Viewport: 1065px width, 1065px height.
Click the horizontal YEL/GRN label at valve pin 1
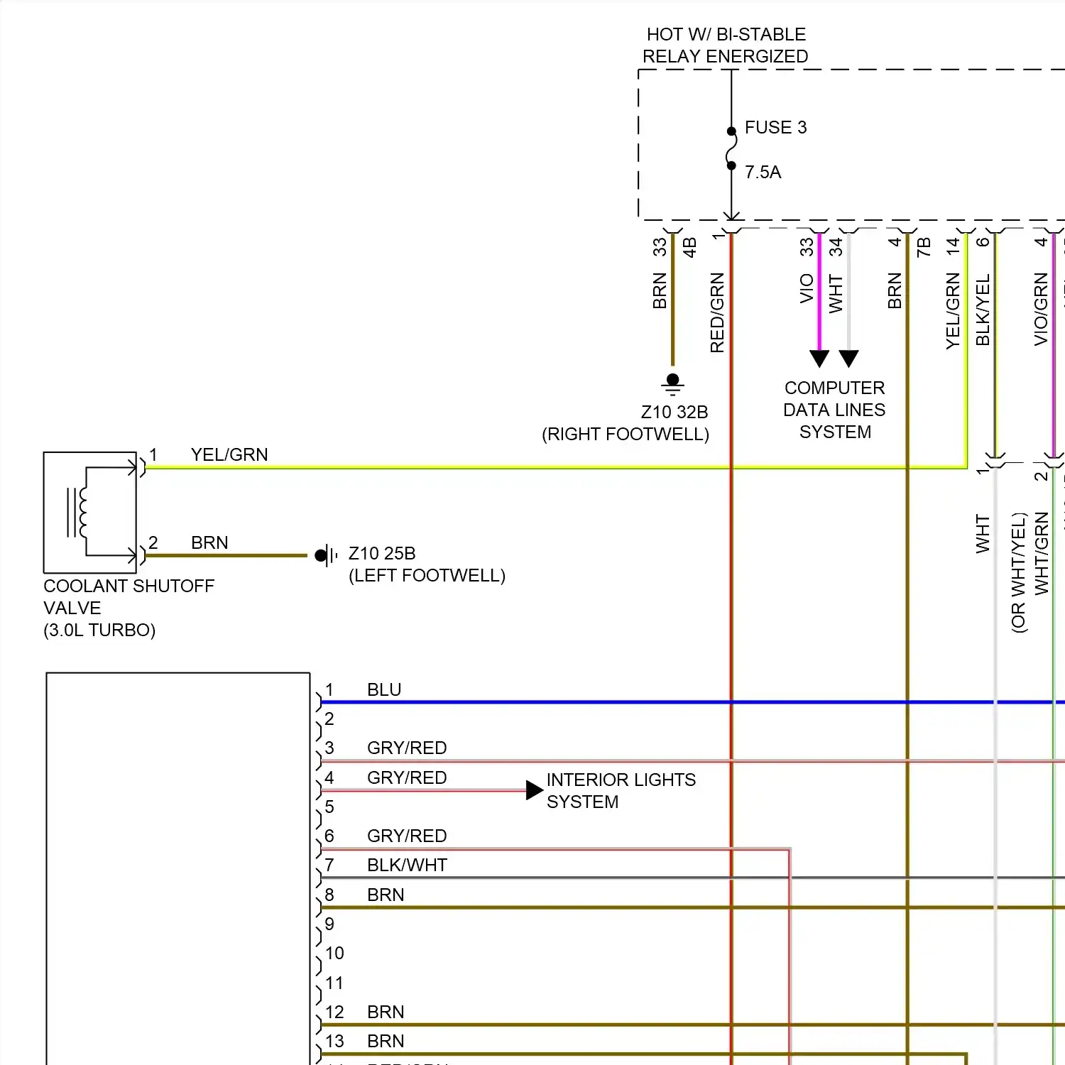[x=229, y=455]
